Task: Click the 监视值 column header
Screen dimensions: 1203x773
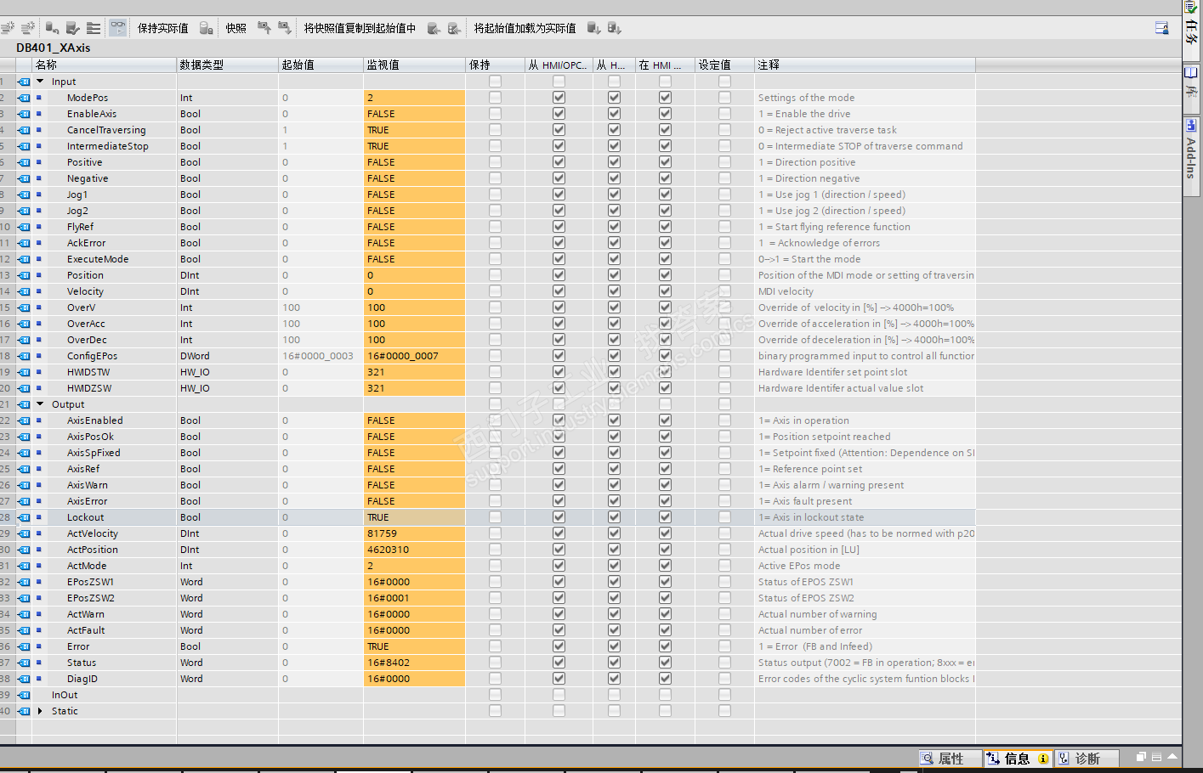Action: coord(414,65)
